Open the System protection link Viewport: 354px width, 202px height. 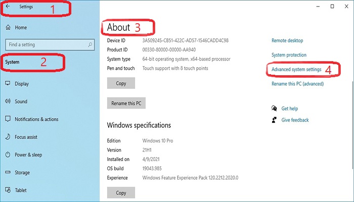[289, 55]
